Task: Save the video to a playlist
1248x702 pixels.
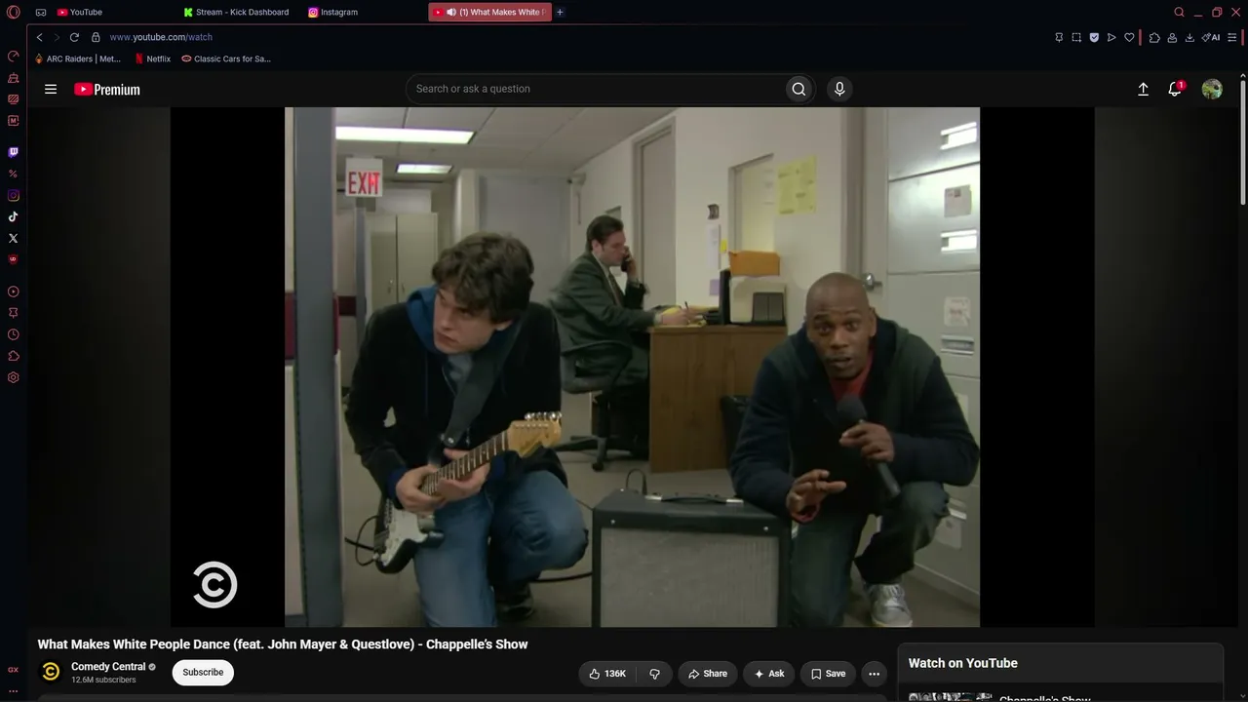Action: pyautogui.click(x=828, y=674)
